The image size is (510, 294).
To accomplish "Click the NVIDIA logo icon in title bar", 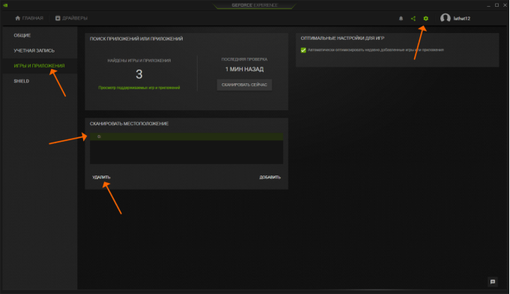I will [5, 5].
